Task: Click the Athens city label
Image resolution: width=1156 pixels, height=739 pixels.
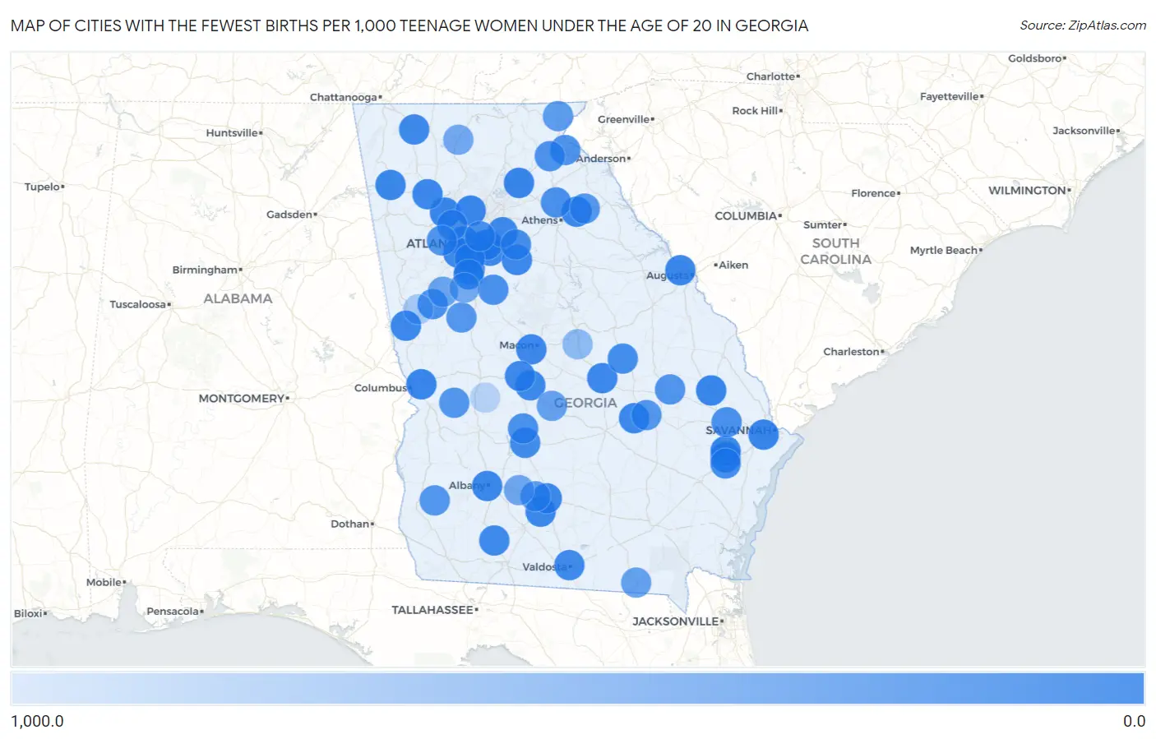Action: [540, 219]
